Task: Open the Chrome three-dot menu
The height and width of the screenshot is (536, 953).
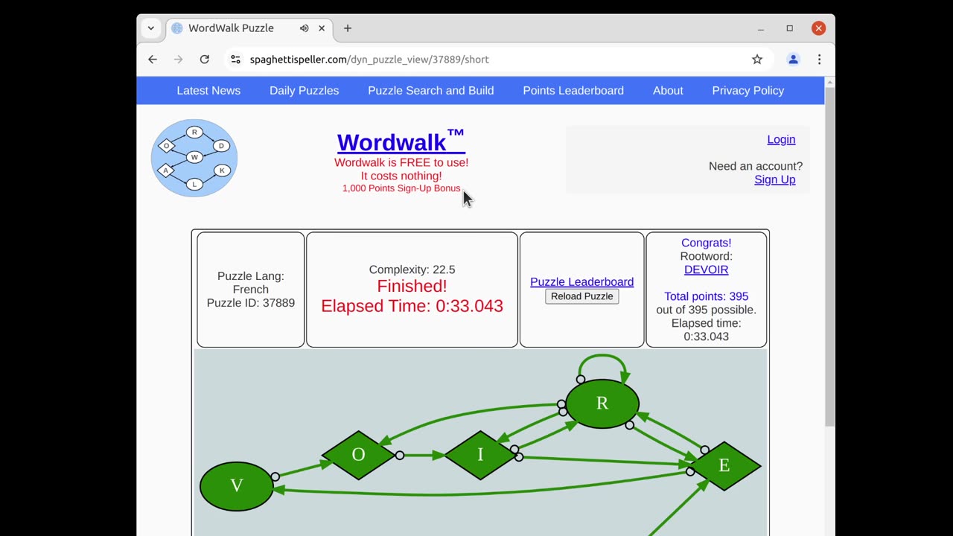Action: [819, 60]
